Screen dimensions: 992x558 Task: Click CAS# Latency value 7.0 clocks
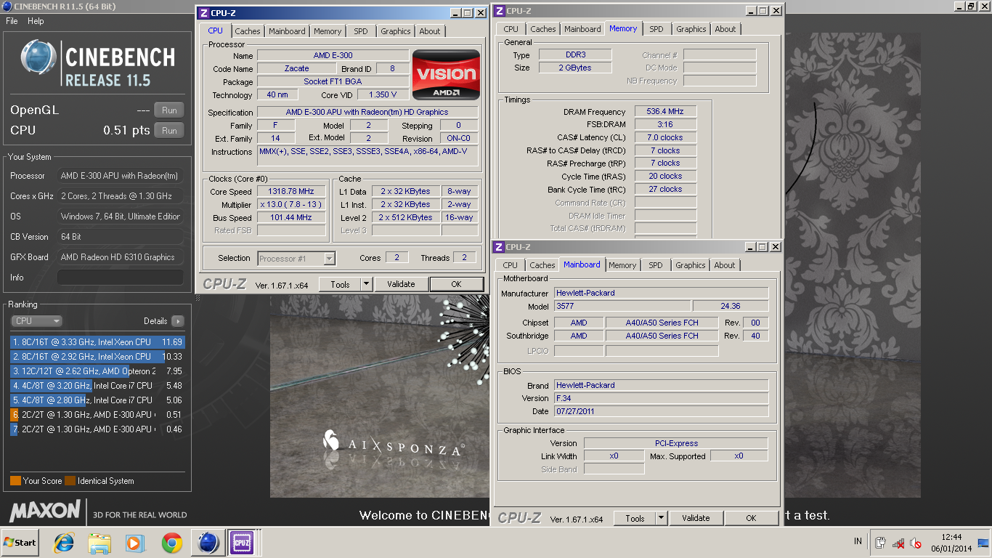(665, 137)
